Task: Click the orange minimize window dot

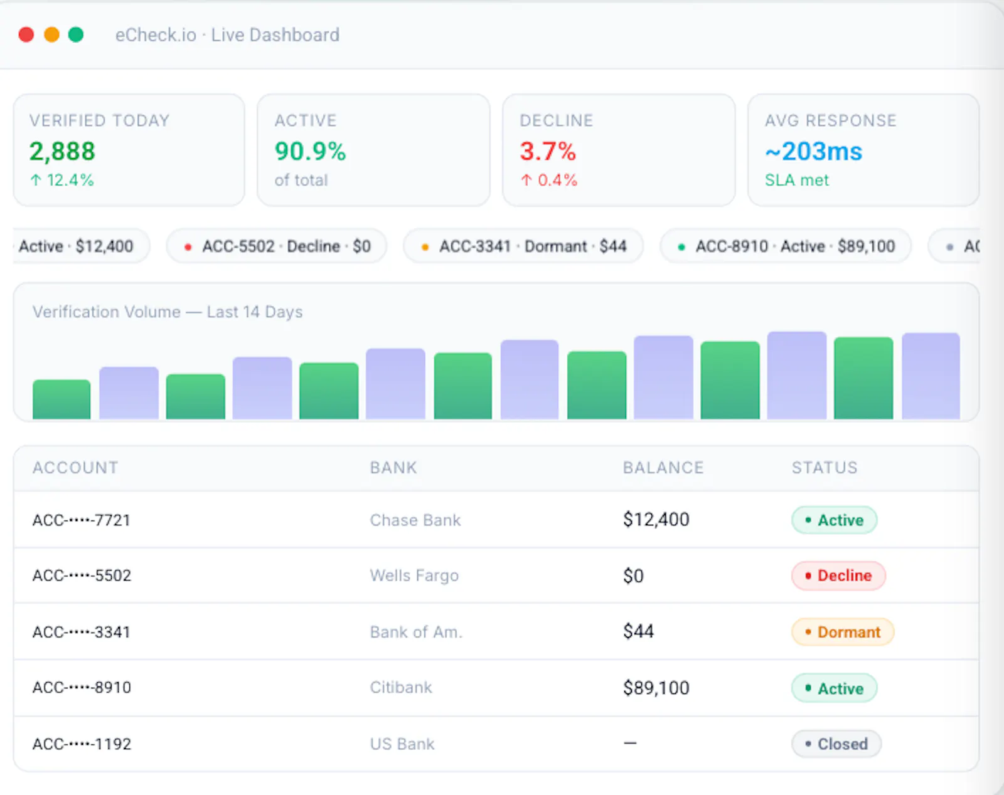Action: (x=51, y=34)
